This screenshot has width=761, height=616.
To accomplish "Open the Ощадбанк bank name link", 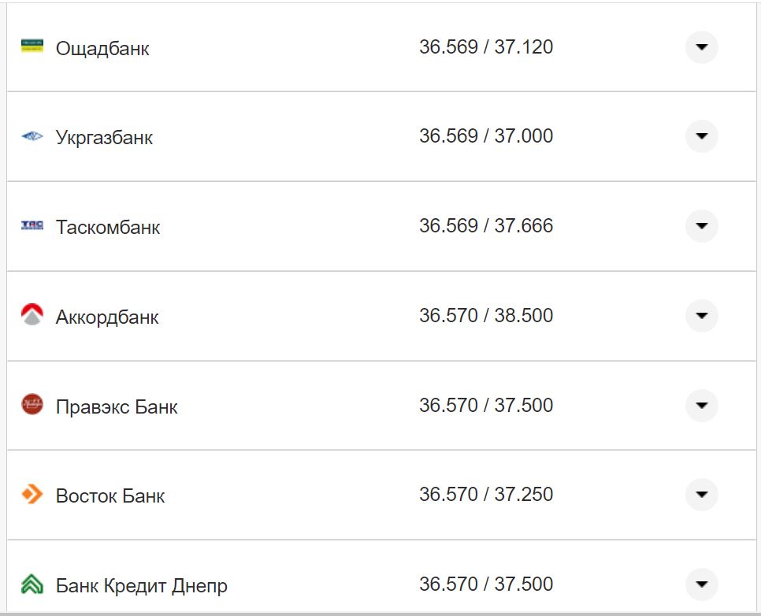I will coord(102,49).
